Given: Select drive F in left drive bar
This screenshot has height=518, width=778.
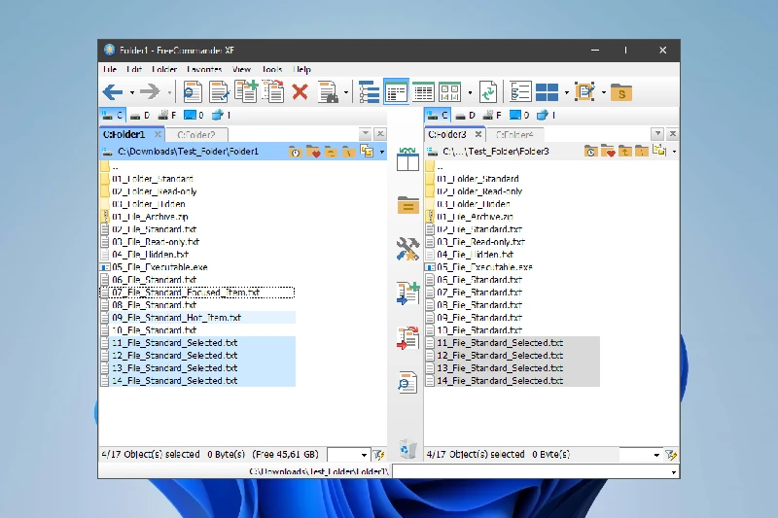Looking at the screenshot, I should click(166, 116).
